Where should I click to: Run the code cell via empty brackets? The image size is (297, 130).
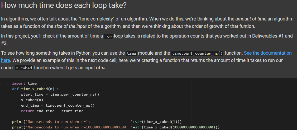4,83
